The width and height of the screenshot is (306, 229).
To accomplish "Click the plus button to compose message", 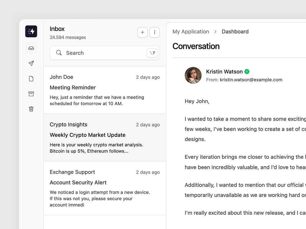I will [143, 32].
